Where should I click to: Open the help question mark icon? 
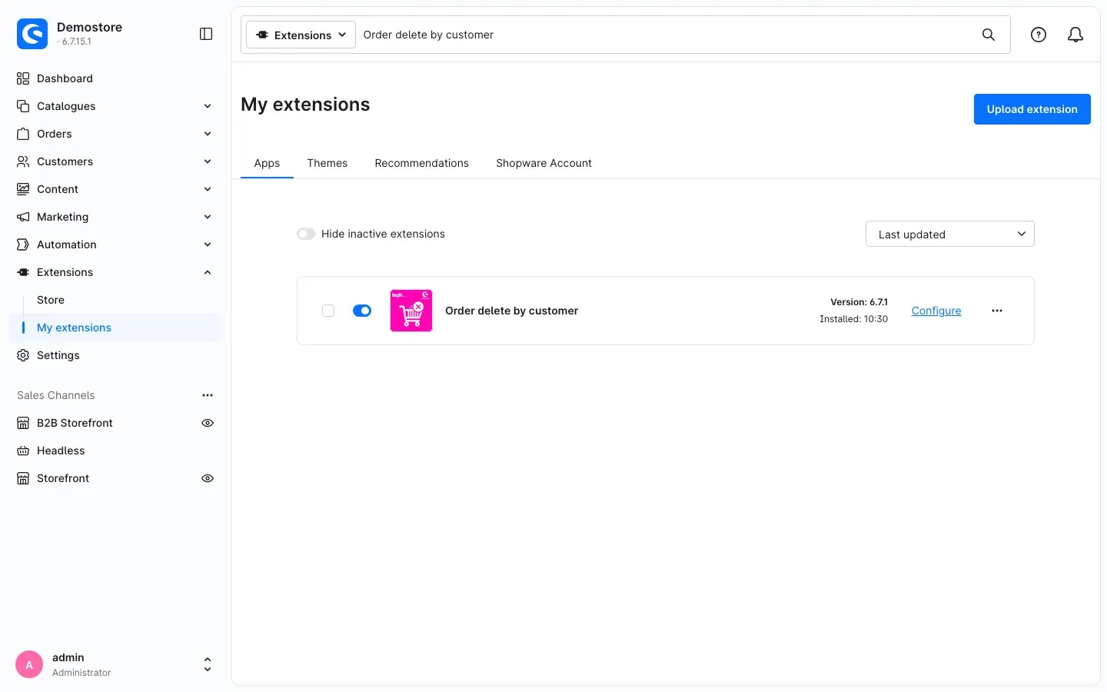click(1039, 35)
